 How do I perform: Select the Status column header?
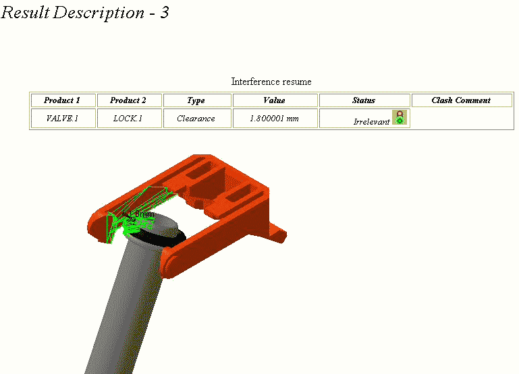pos(364,100)
